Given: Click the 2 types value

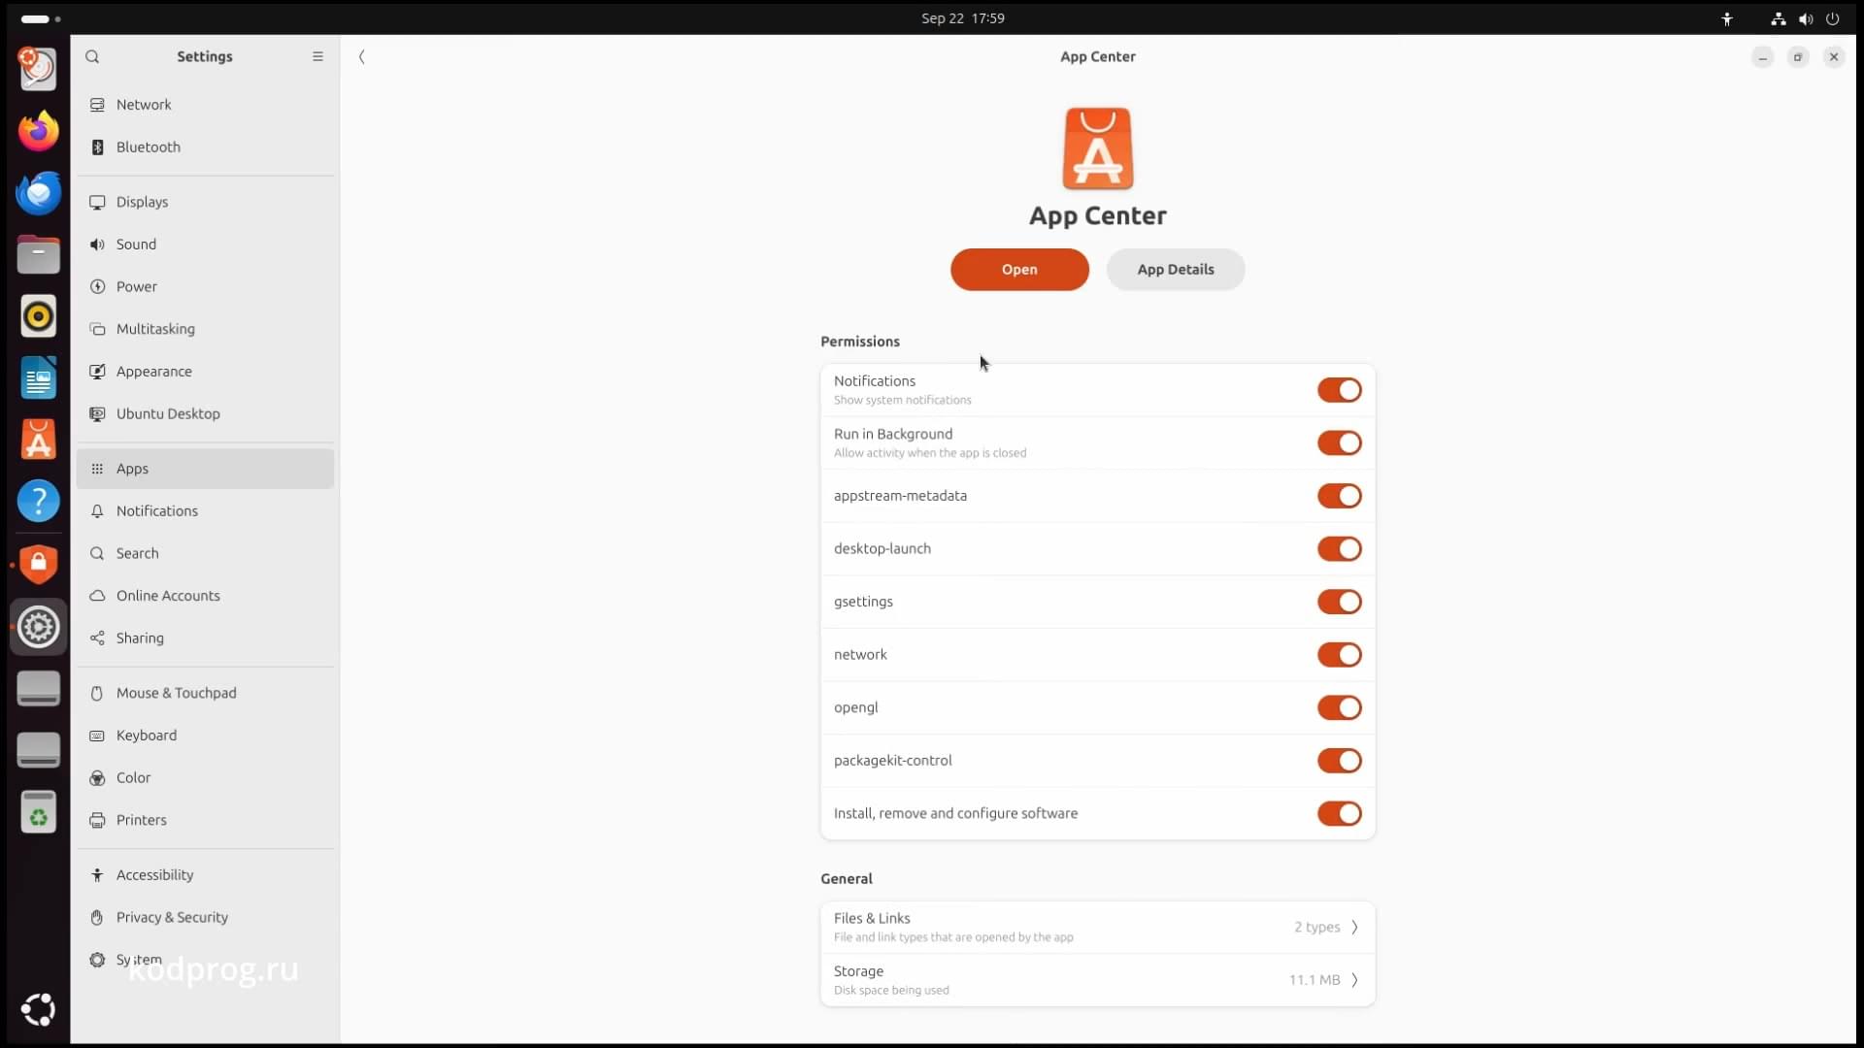Looking at the screenshot, I should tap(1316, 927).
